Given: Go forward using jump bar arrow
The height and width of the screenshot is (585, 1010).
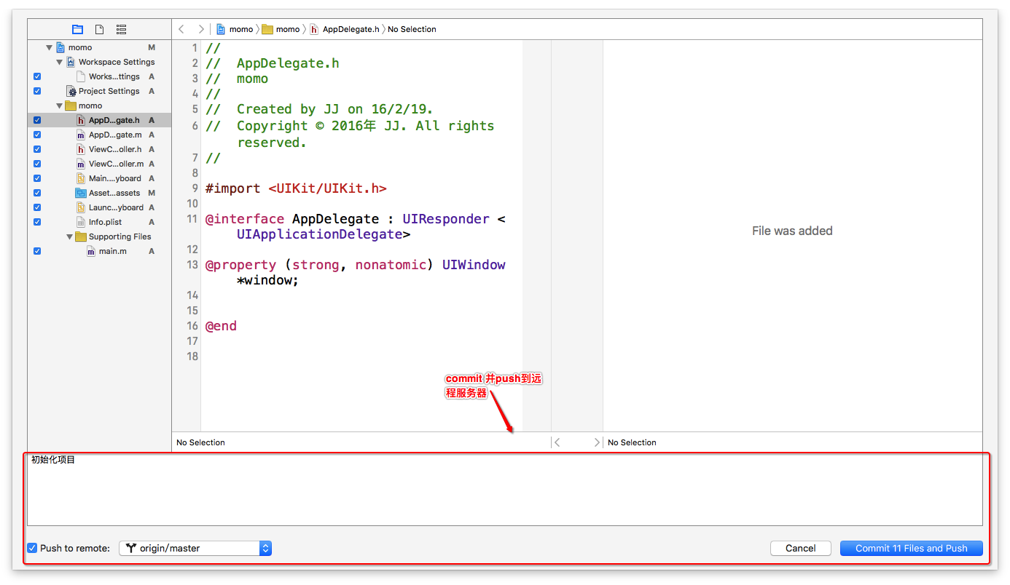Looking at the screenshot, I should pos(201,29).
